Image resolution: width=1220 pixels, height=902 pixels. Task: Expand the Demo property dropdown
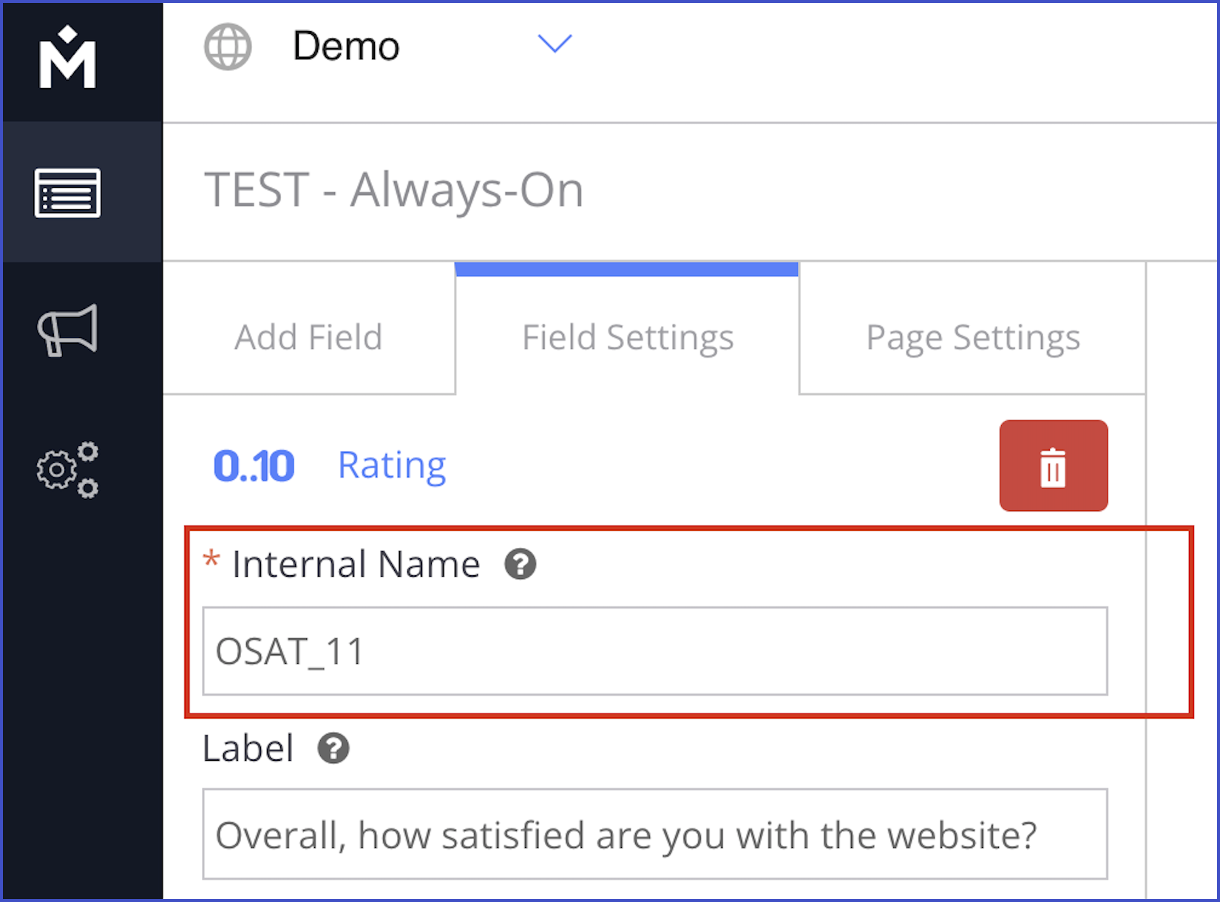point(555,44)
